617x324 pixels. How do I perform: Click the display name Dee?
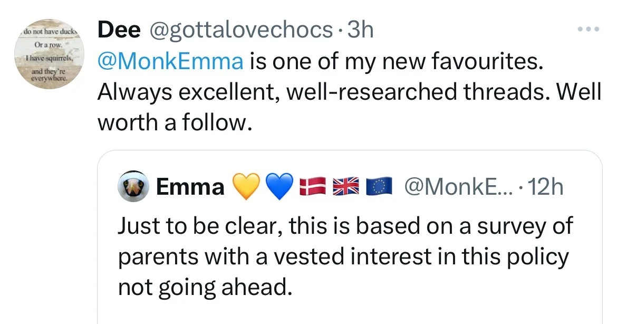click(x=119, y=31)
